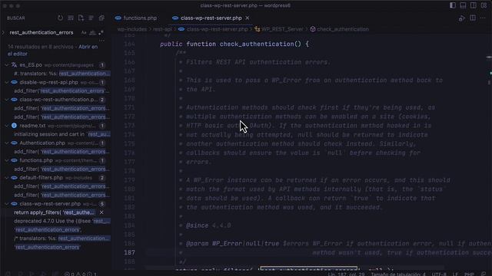Click rest-api in the breadcrumb
This screenshot has height=276, width=492.
(162, 29)
